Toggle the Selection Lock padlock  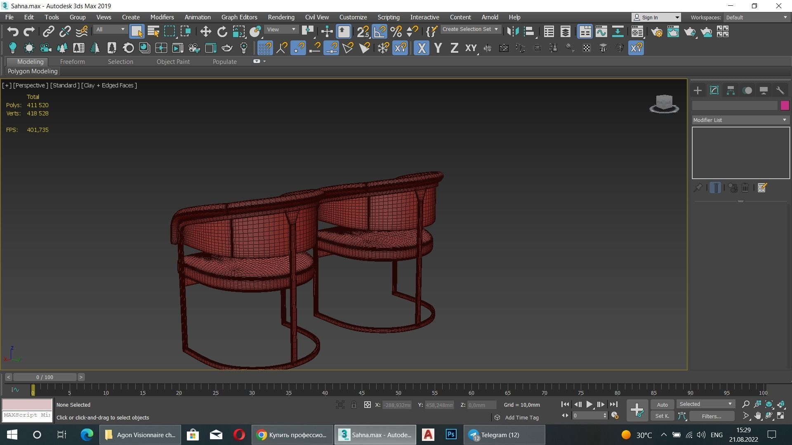point(354,405)
